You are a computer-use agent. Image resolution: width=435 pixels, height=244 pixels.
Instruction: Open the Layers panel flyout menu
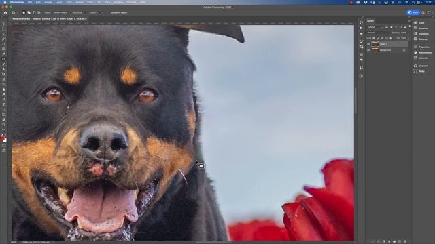coord(409,21)
